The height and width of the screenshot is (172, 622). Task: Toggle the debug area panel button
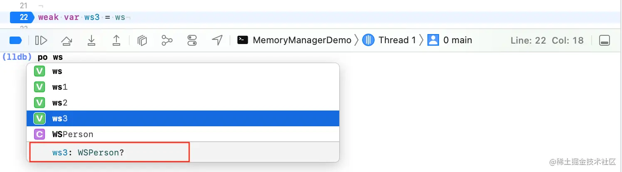click(605, 40)
